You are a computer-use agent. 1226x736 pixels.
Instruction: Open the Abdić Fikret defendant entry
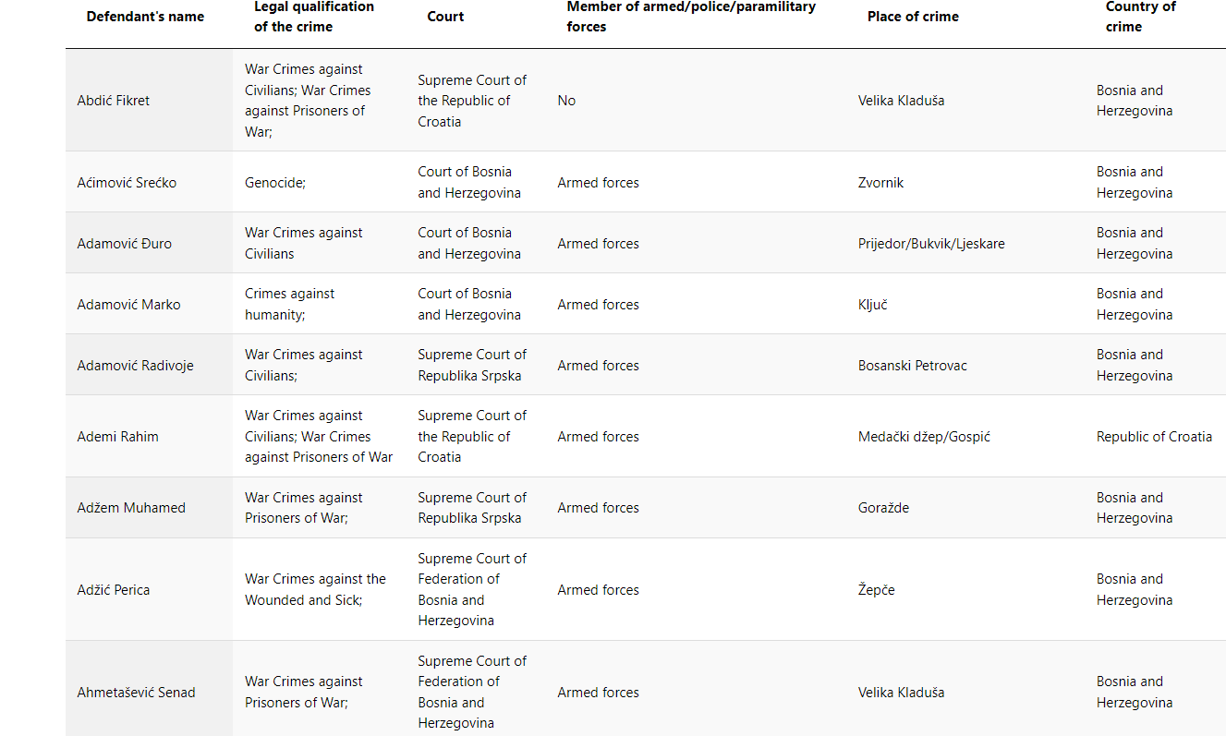(x=113, y=101)
